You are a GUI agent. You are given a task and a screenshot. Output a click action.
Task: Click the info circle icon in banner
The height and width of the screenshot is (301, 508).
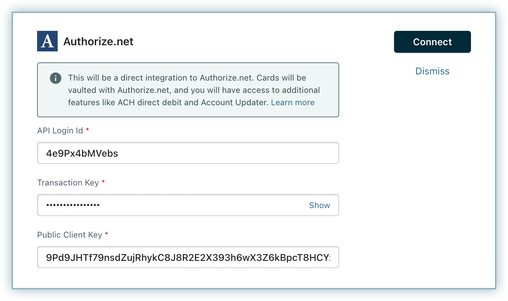pyautogui.click(x=56, y=78)
